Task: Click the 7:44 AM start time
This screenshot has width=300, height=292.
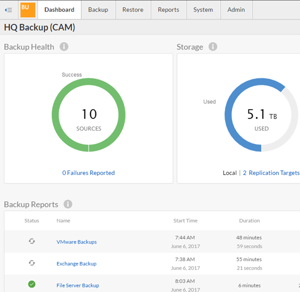Action: 185,237
